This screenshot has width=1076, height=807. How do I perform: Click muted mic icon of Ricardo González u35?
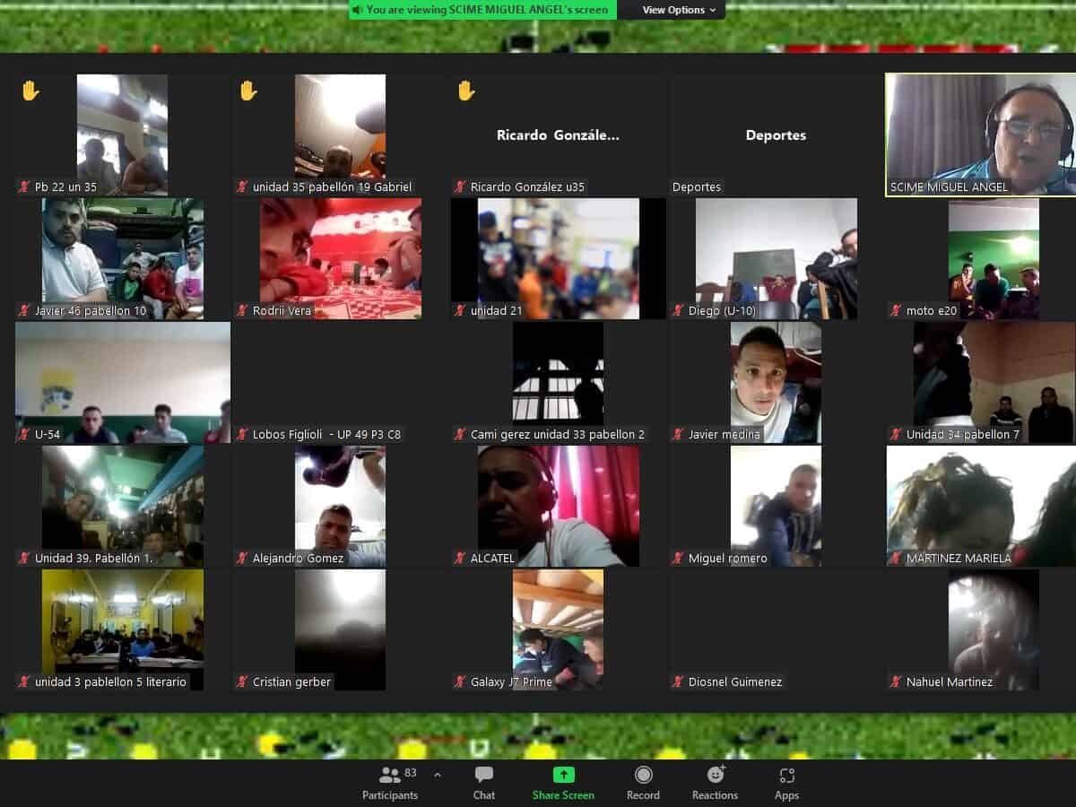[x=460, y=187]
